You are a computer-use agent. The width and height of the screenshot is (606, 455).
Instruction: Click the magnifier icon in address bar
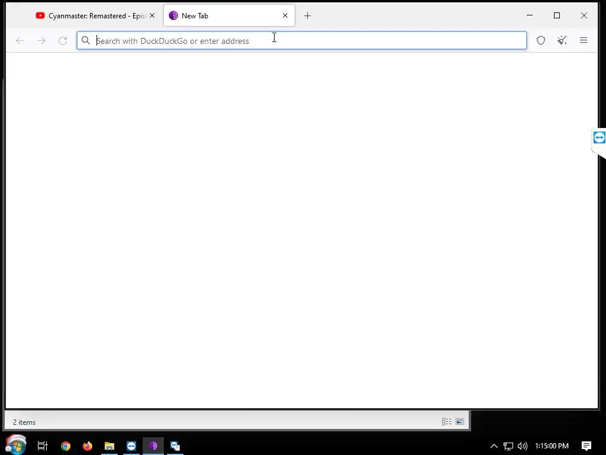86,41
